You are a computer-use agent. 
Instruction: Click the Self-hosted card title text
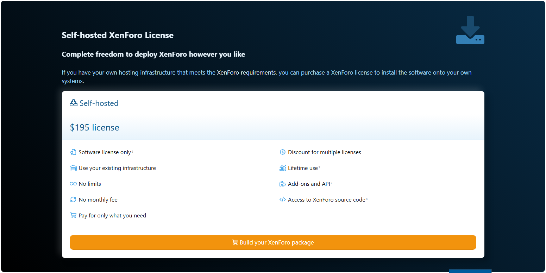point(99,103)
